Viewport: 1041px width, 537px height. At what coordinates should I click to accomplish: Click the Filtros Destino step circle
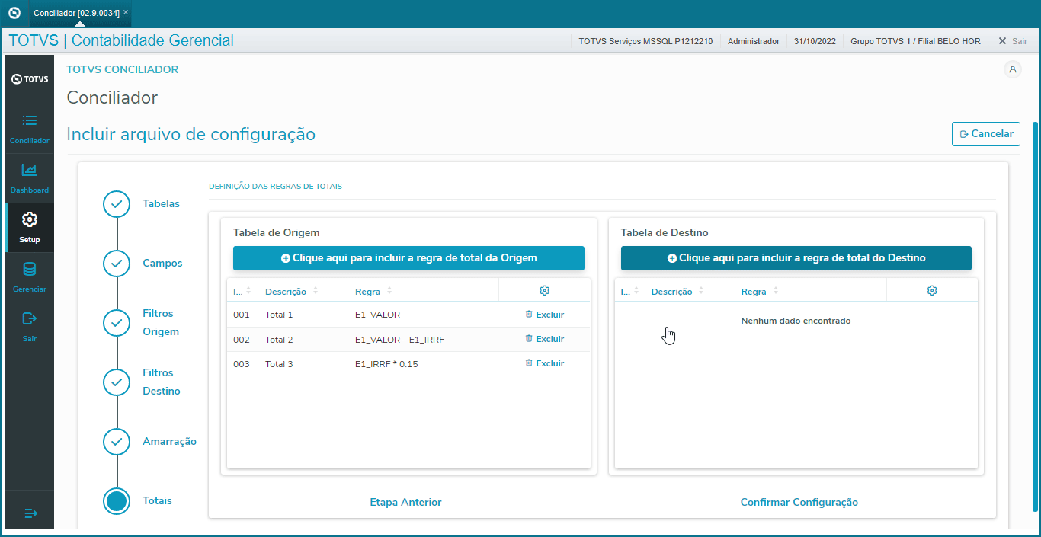(x=117, y=382)
